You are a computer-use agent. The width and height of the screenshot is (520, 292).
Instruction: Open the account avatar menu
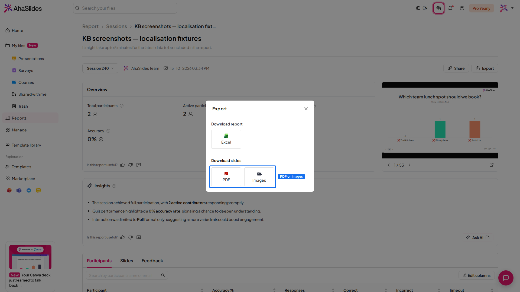pyautogui.click(x=507, y=8)
